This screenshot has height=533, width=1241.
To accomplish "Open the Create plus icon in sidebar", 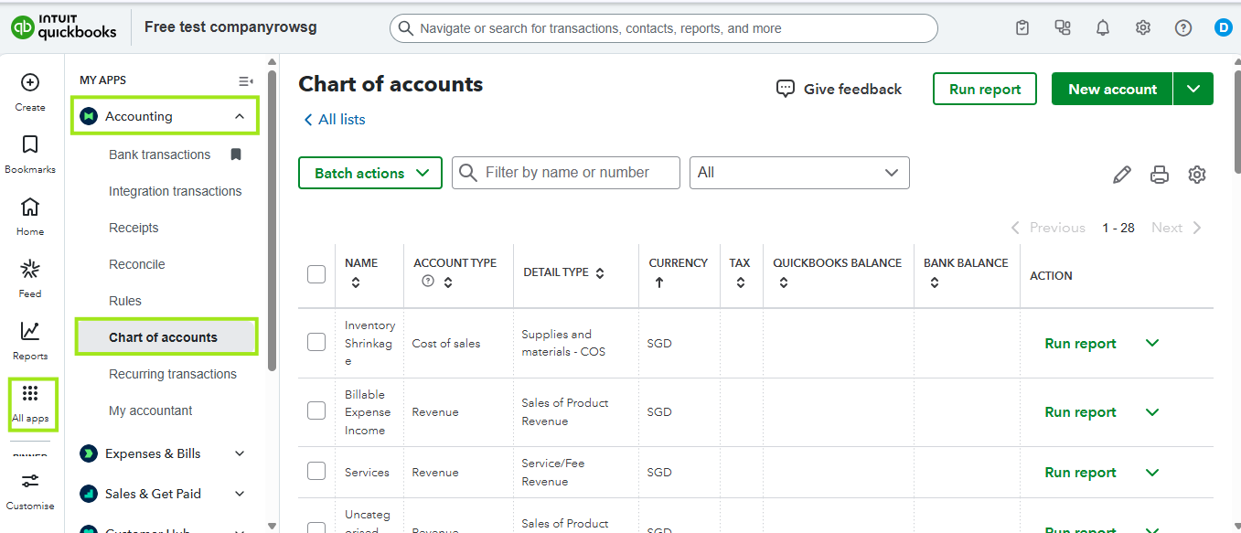I will pyautogui.click(x=30, y=83).
